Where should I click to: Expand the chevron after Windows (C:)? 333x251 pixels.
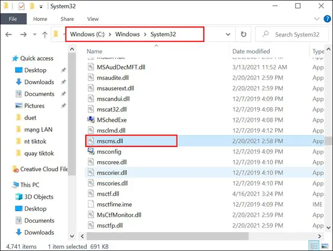click(110, 35)
